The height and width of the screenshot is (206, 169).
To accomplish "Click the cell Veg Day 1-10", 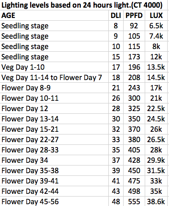I will coord(54,67).
